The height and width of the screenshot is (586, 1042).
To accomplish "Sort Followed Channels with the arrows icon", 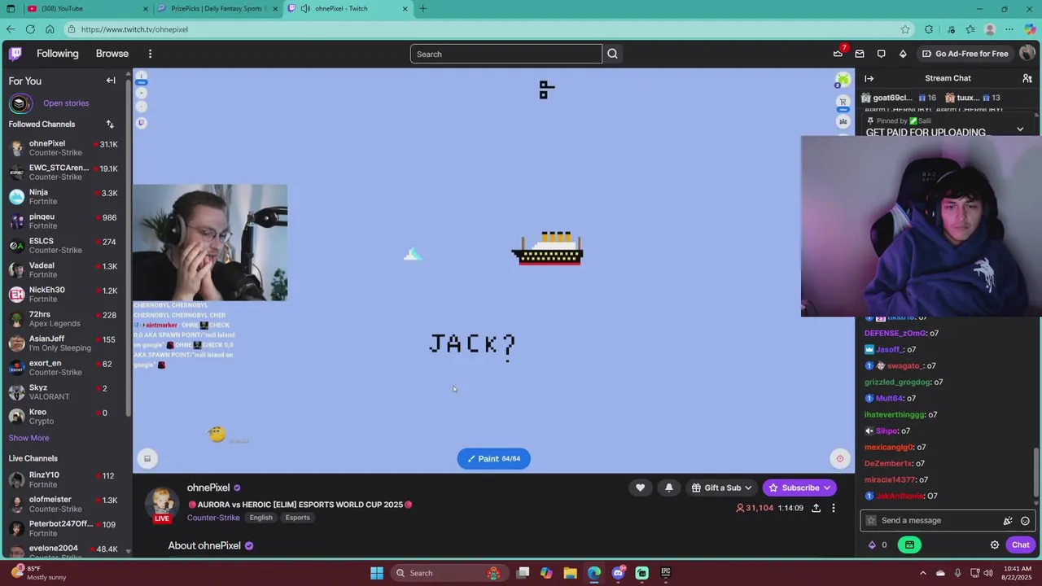I will [110, 125].
